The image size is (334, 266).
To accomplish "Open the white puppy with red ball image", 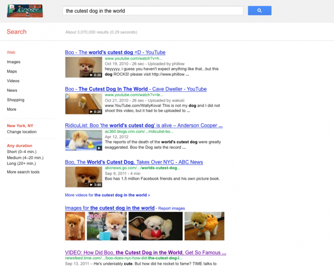I will tap(156, 226).
